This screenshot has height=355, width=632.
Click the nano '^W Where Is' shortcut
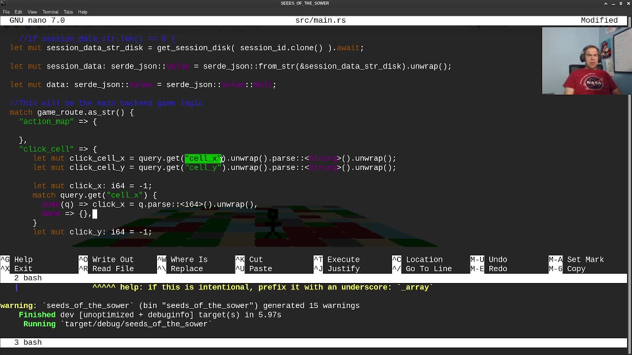pyautogui.click(x=182, y=259)
